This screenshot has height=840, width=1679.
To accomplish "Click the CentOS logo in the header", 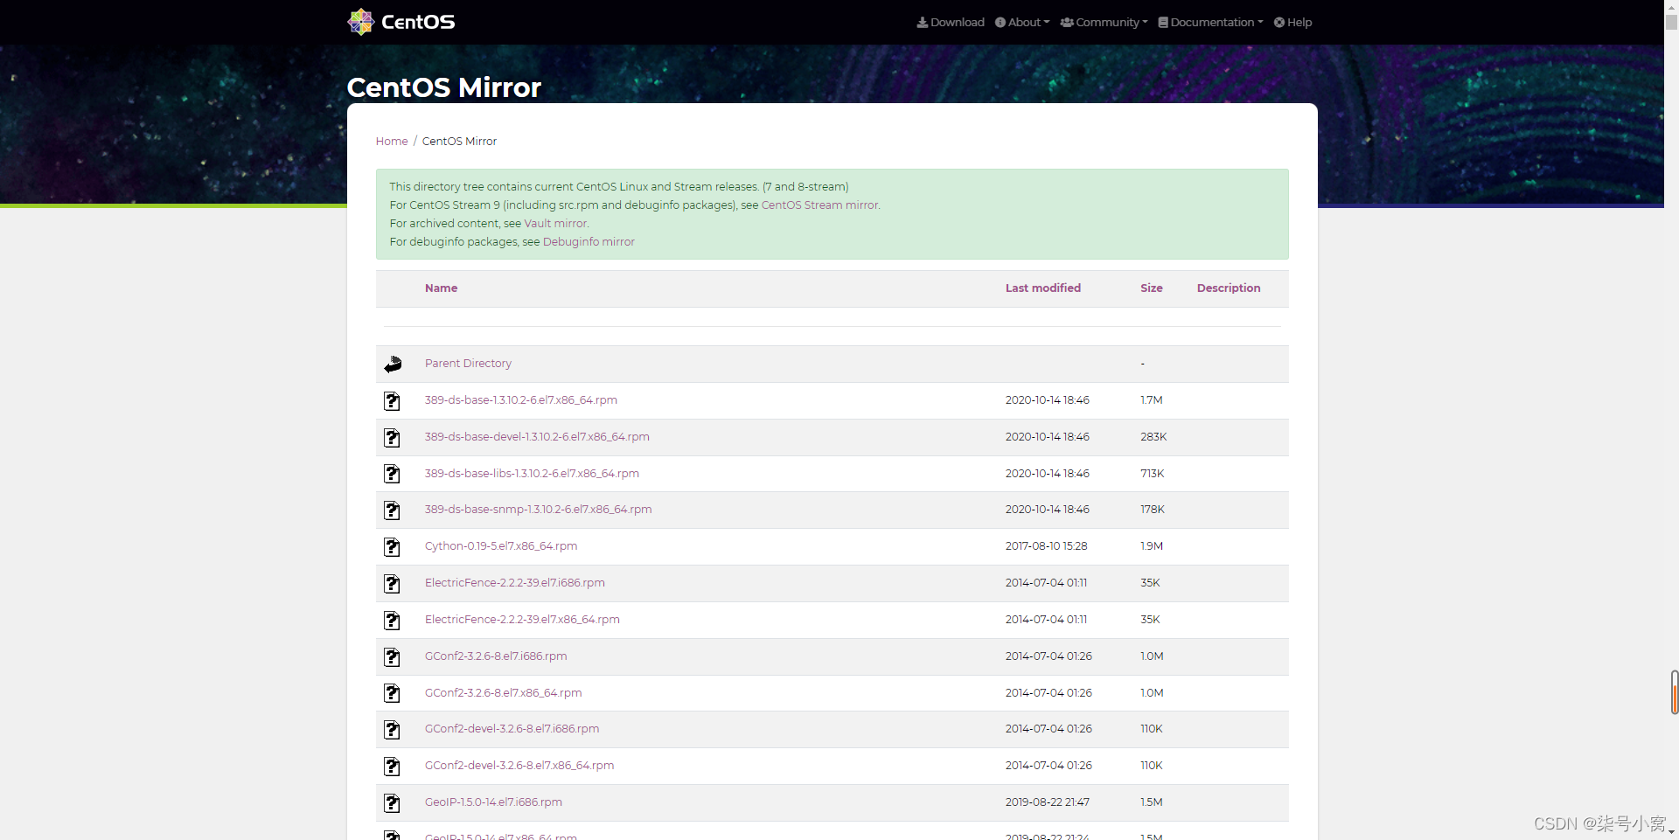I will pyautogui.click(x=360, y=21).
